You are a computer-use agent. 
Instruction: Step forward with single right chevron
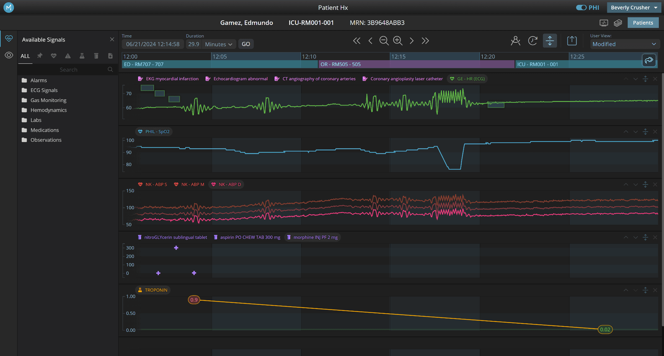411,40
